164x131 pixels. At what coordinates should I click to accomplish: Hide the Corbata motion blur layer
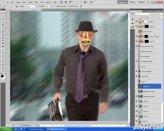click(x=136, y=61)
